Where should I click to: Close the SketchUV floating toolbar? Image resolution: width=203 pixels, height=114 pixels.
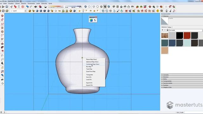click(x=96, y=17)
